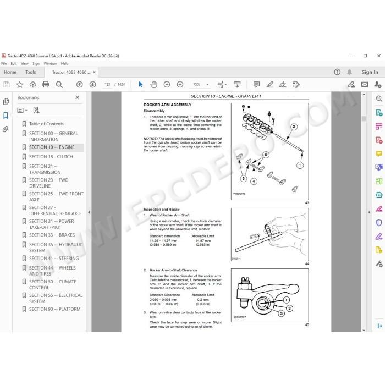Go to next page arrow
This screenshot has width=385, height=385.
(92, 85)
